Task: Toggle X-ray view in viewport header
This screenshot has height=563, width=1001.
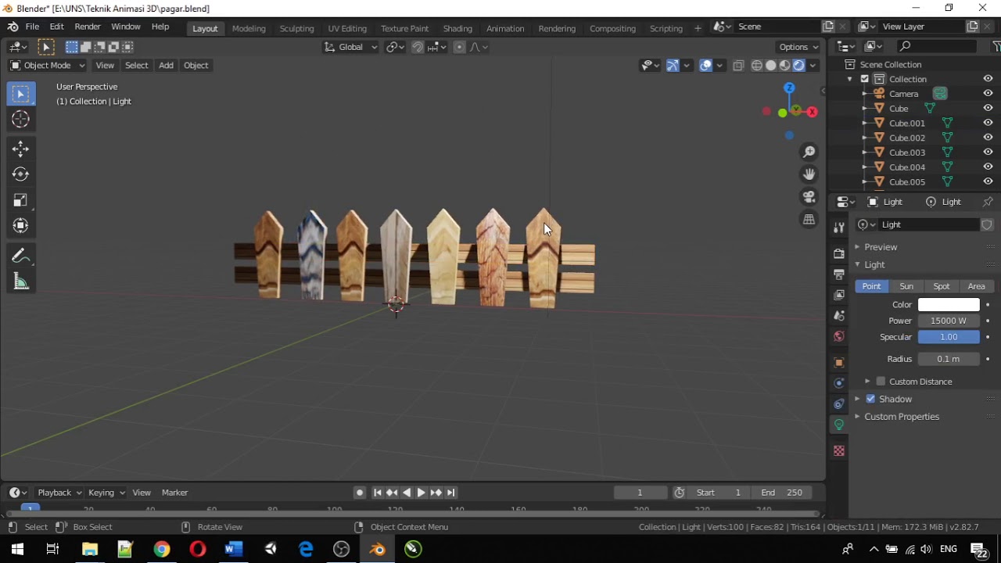Action: point(738,66)
